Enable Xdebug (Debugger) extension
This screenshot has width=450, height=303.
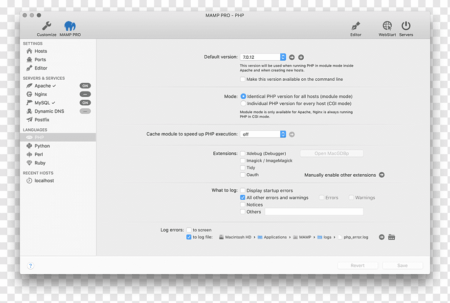243,154
